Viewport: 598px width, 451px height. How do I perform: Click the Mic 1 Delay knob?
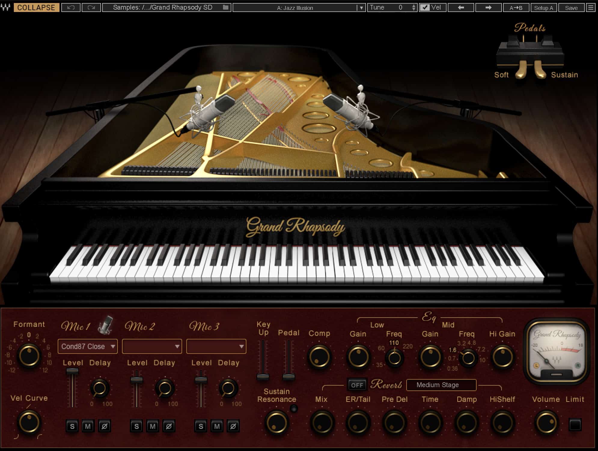pyautogui.click(x=100, y=388)
